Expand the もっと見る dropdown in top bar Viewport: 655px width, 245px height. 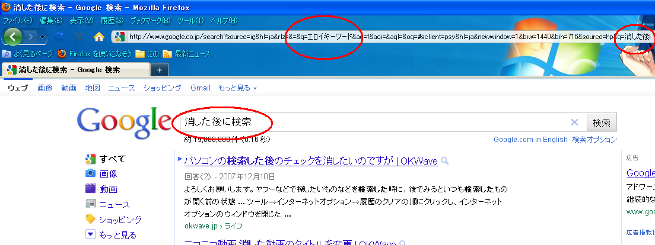(x=237, y=88)
